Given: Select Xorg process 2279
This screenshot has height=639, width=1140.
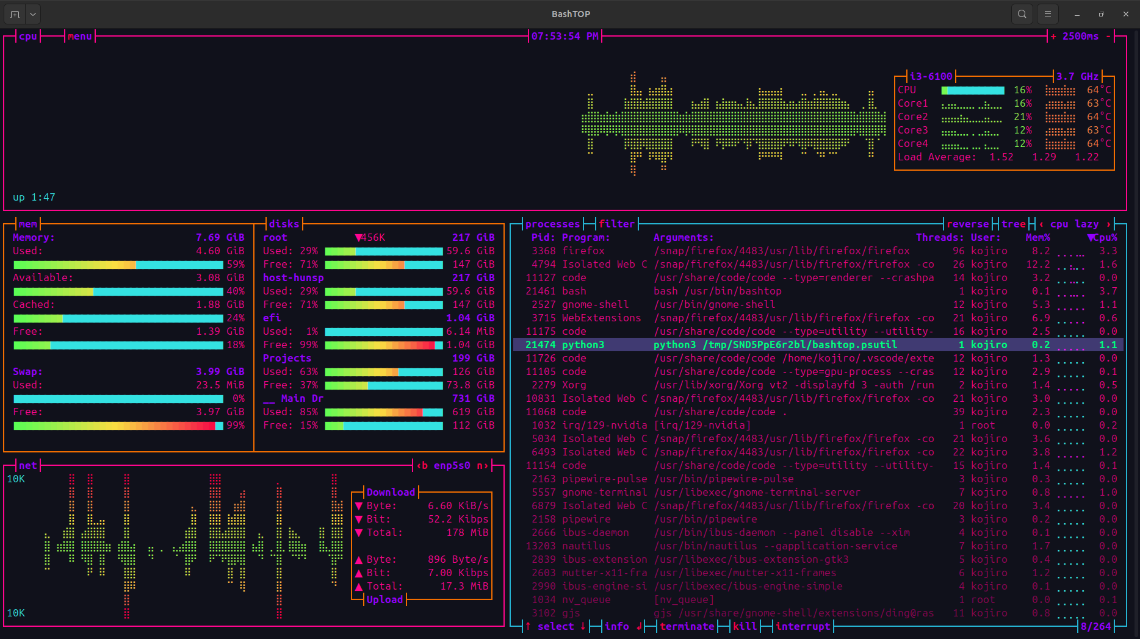Looking at the screenshot, I should [818, 385].
